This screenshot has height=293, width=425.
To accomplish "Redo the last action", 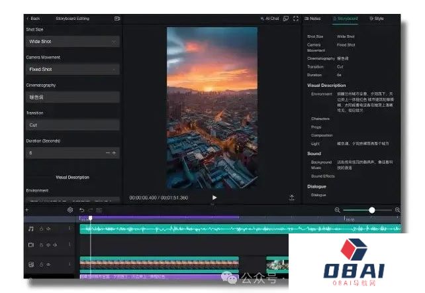I will pyautogui.click(x=90, y=210).
